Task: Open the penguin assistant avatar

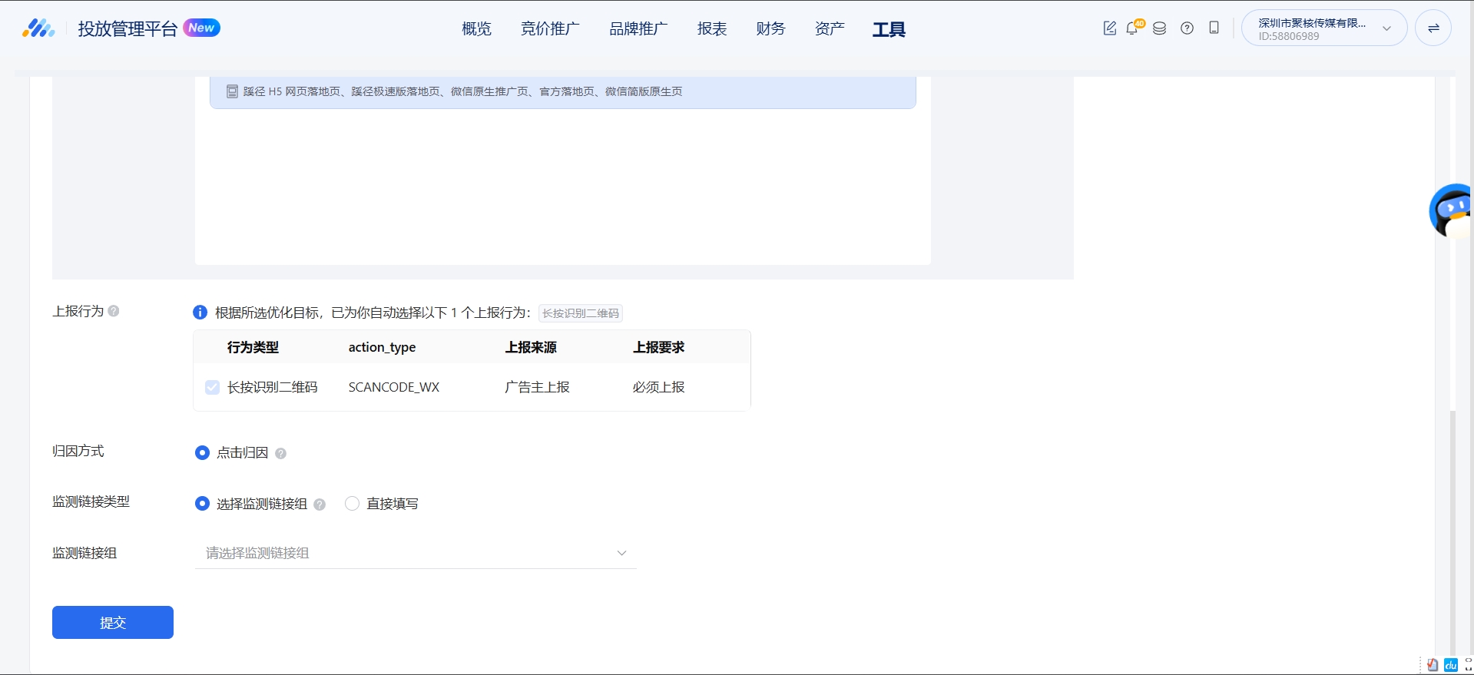Action: pos(1451,210)
